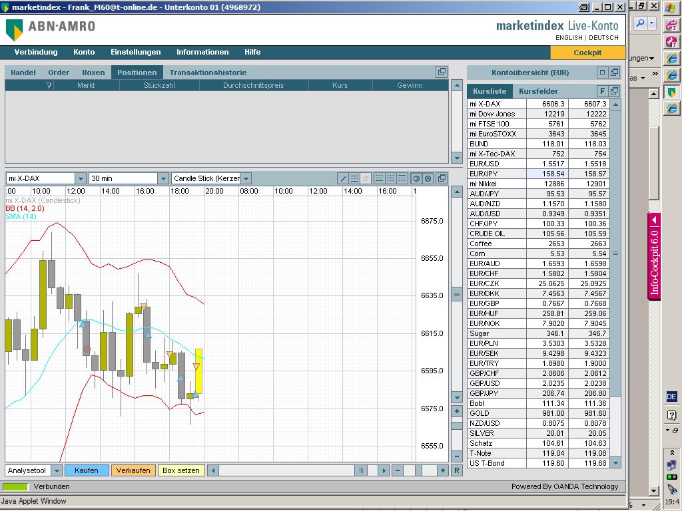Open the Einstellungen menu
Viewport: 682px width, 511px height.
(x=136, y=52)
